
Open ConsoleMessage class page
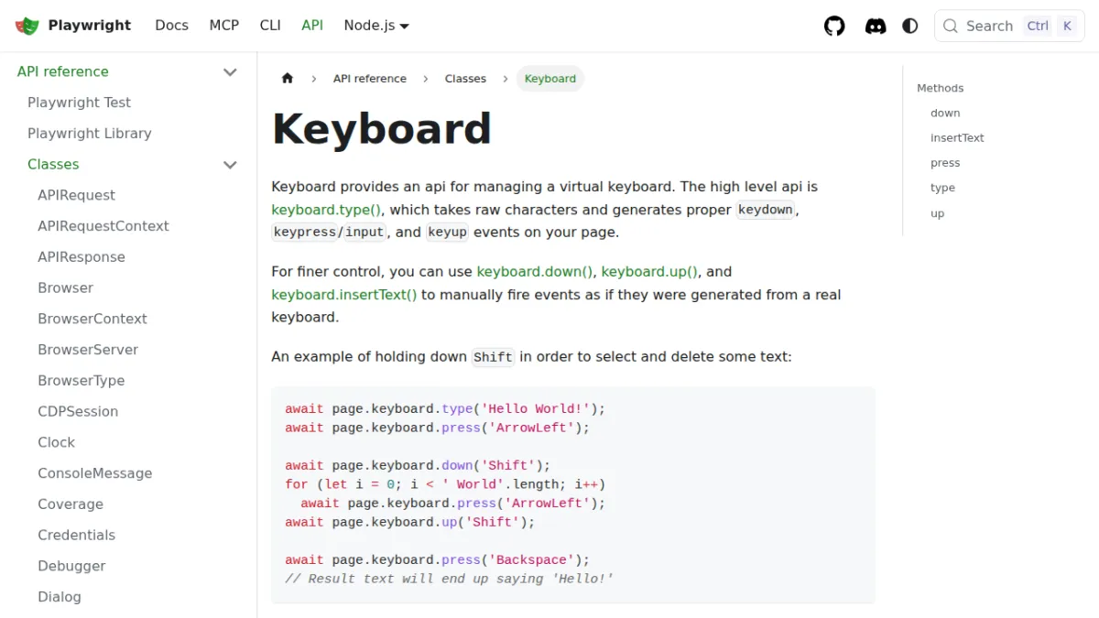pyautogui.click(x=94, y=473)
